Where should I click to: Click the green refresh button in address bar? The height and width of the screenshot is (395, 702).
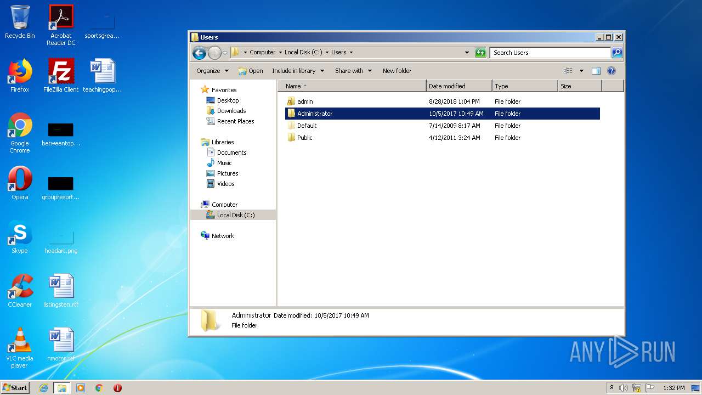(x=480, y=53)
